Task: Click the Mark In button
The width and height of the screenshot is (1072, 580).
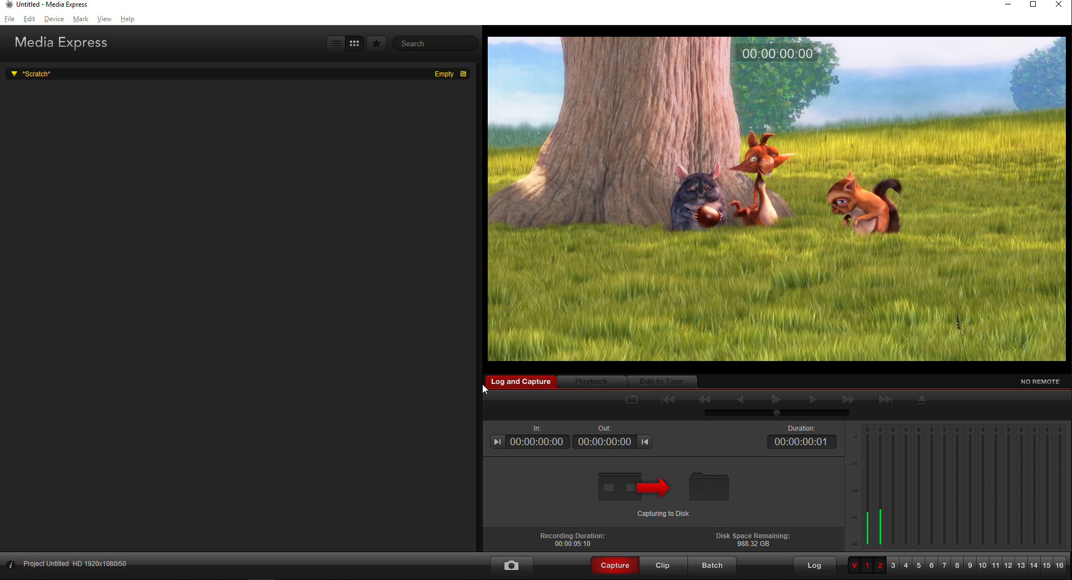Action: pyautogui.click(x=497, y=442)
